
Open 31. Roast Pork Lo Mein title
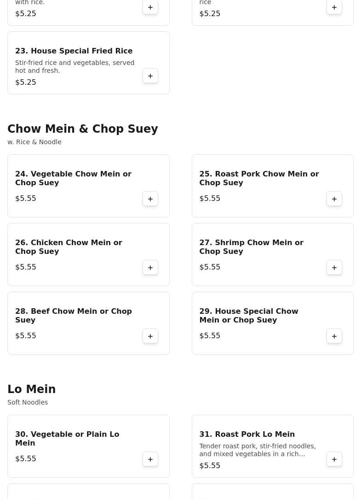[247, 434]
